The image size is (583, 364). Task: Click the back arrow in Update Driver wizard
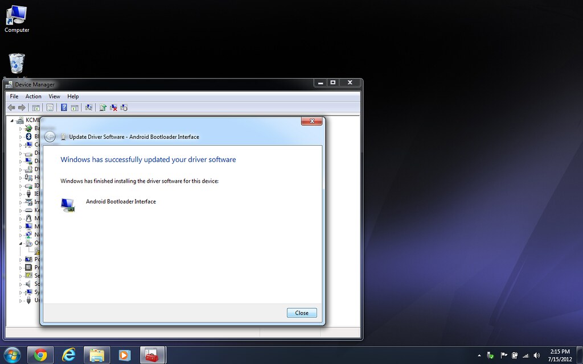pyautogui.click(x=50, y=136)
